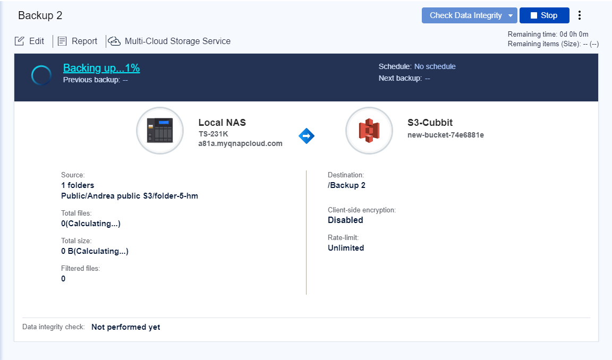Stop the running backup job

pos(545,15)
